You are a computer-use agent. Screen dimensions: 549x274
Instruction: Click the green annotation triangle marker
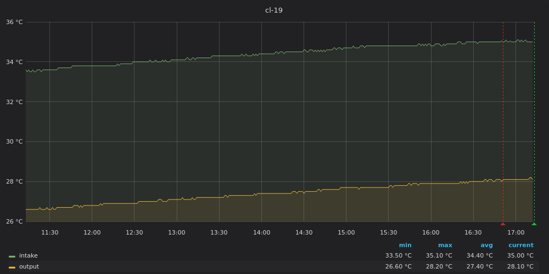[534, 224]
